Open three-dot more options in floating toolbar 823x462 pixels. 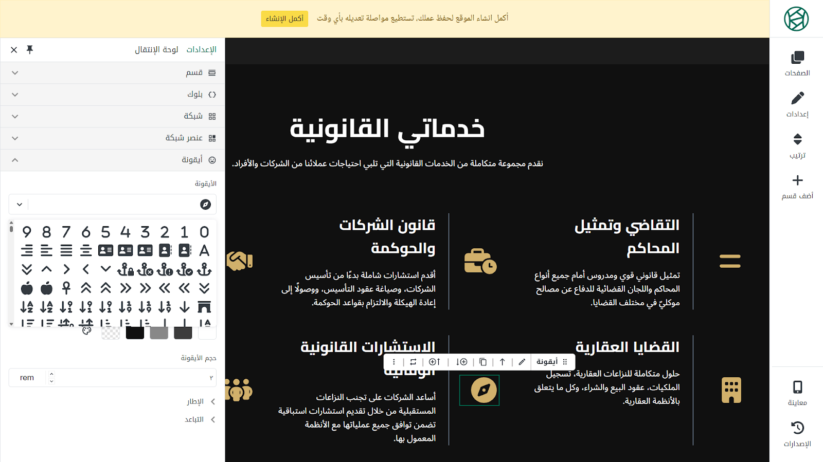click(394, 362)
